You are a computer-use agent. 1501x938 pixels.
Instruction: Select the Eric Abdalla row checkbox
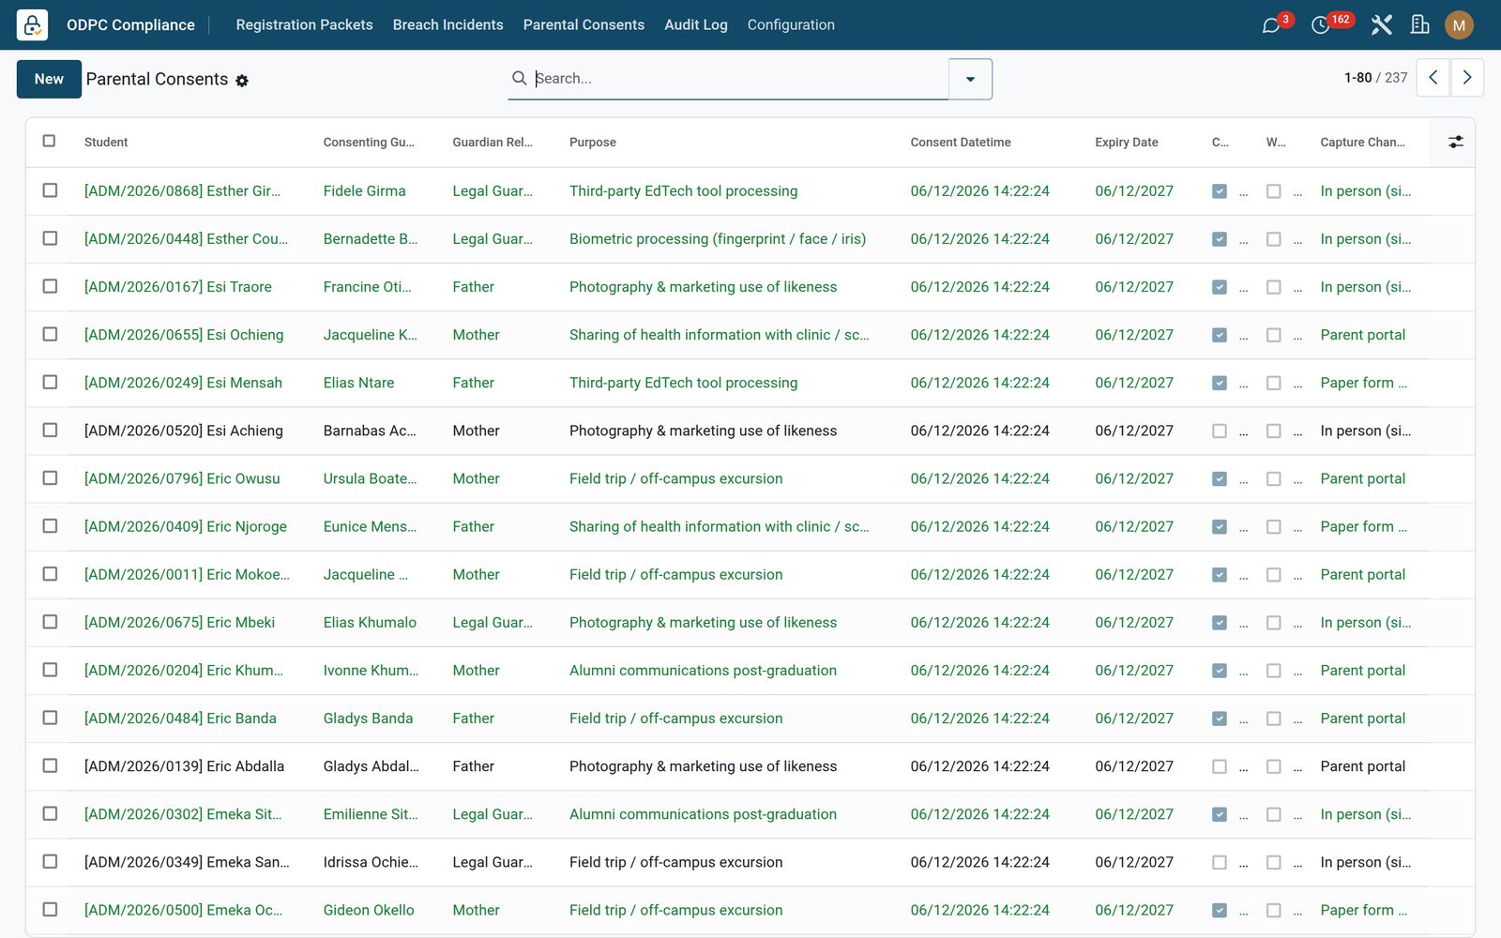[x=50, y=765]
